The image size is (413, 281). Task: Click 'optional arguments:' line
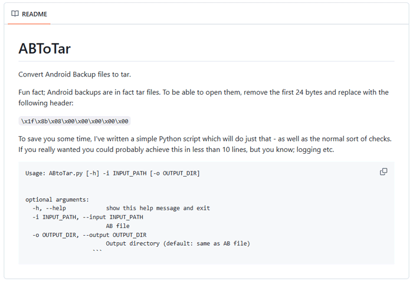pos(57,200)
